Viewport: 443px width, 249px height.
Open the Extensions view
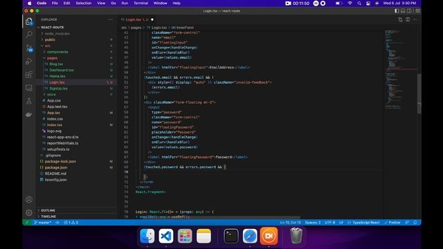(x=29, y=75)
